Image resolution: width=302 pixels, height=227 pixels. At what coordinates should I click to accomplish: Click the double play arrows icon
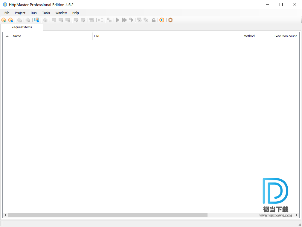[x=125, y=20]
